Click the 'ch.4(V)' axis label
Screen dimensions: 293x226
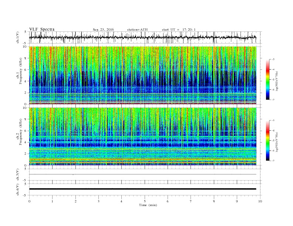[18, 189]
